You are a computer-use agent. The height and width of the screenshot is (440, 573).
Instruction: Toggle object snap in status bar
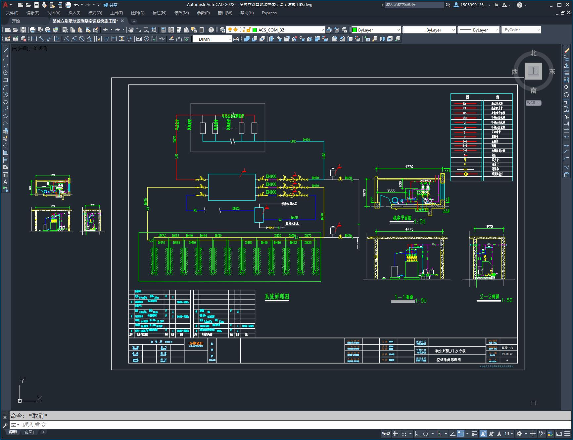coord(461,433)
